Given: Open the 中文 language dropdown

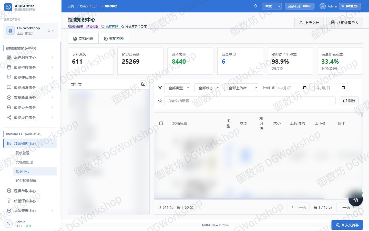Looking at the screenshot, I should 272,6.
